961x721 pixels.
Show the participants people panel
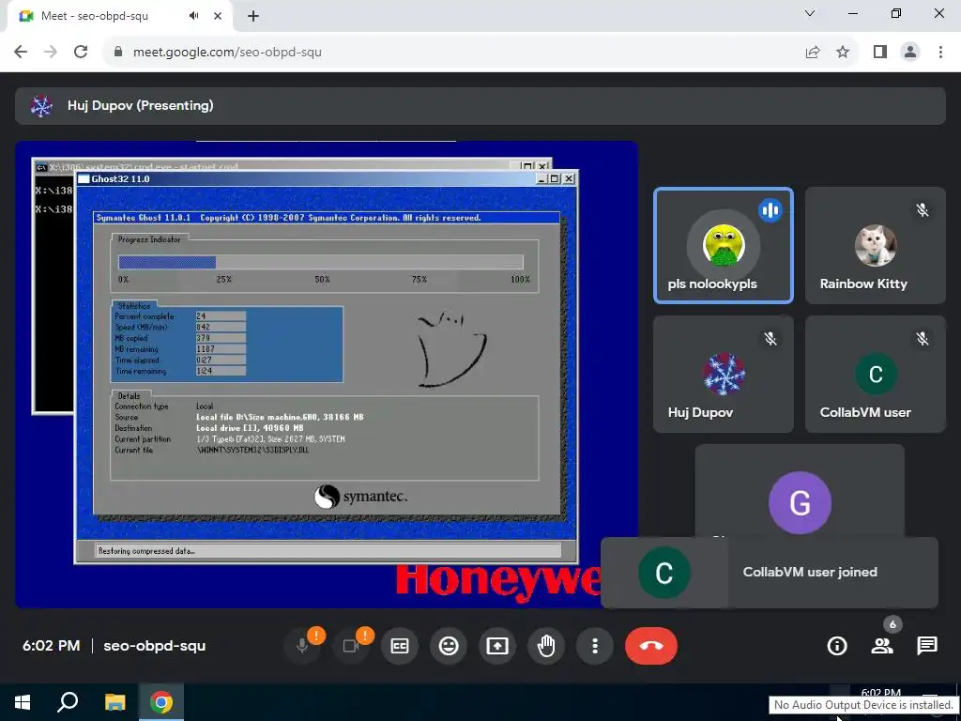click(882, 646)
